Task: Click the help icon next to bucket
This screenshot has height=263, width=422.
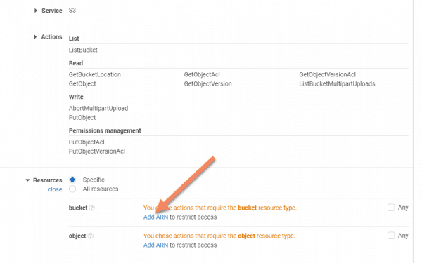Action: [x=92, y=208]
